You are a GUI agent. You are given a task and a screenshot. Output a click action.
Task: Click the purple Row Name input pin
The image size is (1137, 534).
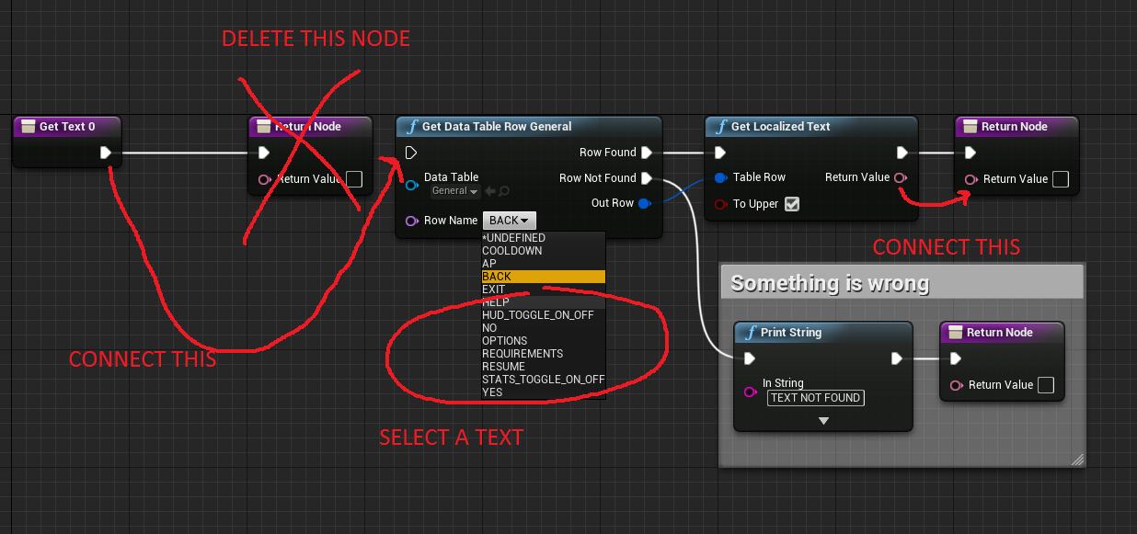click(412, 221)
